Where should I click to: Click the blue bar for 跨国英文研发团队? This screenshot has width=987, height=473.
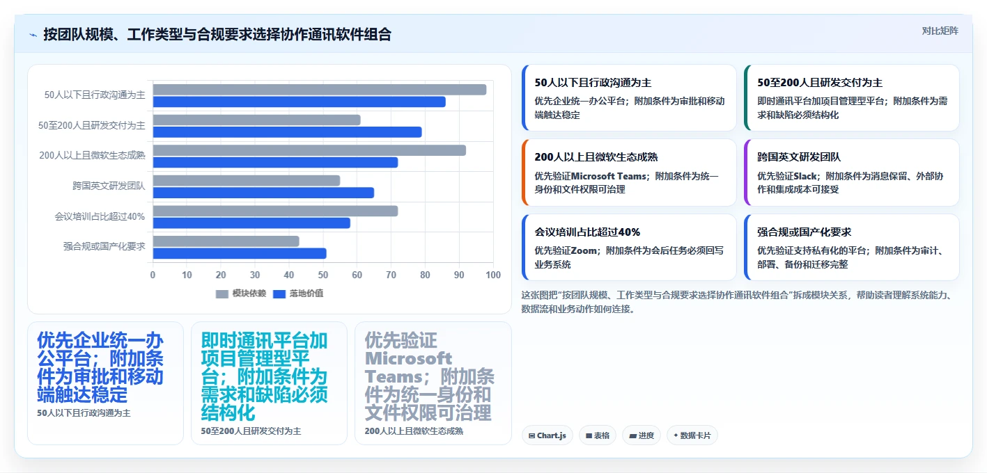pyautogui.click(x=264, y=193)
